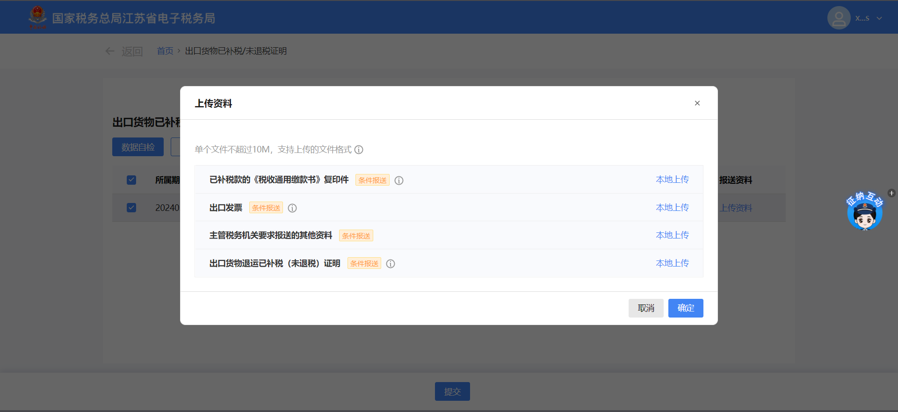Expand the user account dropdown arrow
The width and height of the screenshot is (898, 412).
point(879,18)
